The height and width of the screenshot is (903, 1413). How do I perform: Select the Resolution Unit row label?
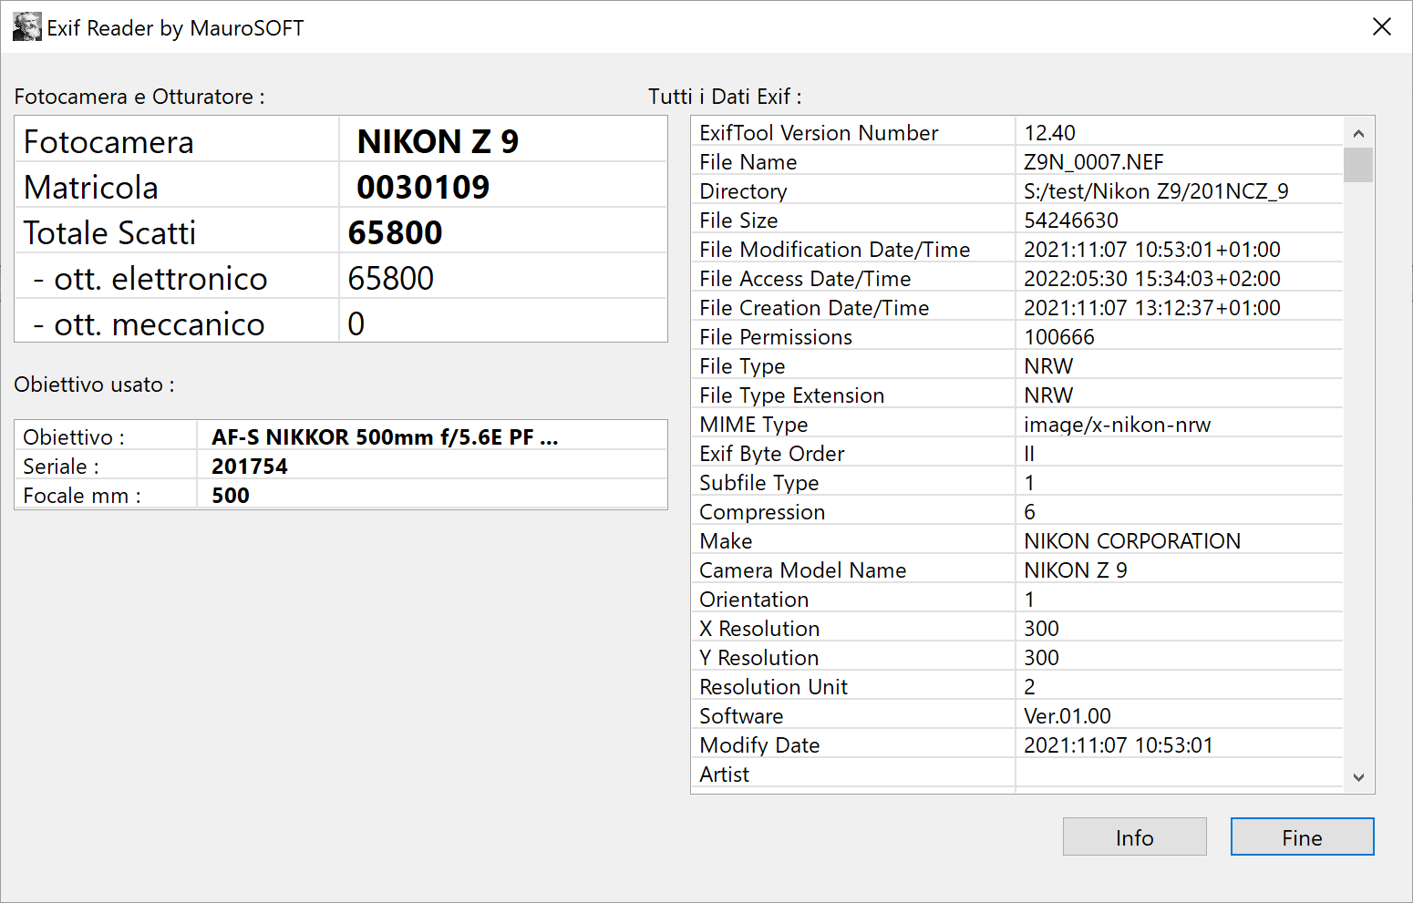[x=773, y=687]
